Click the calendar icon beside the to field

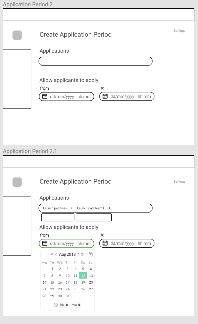[x=105, y=243]
